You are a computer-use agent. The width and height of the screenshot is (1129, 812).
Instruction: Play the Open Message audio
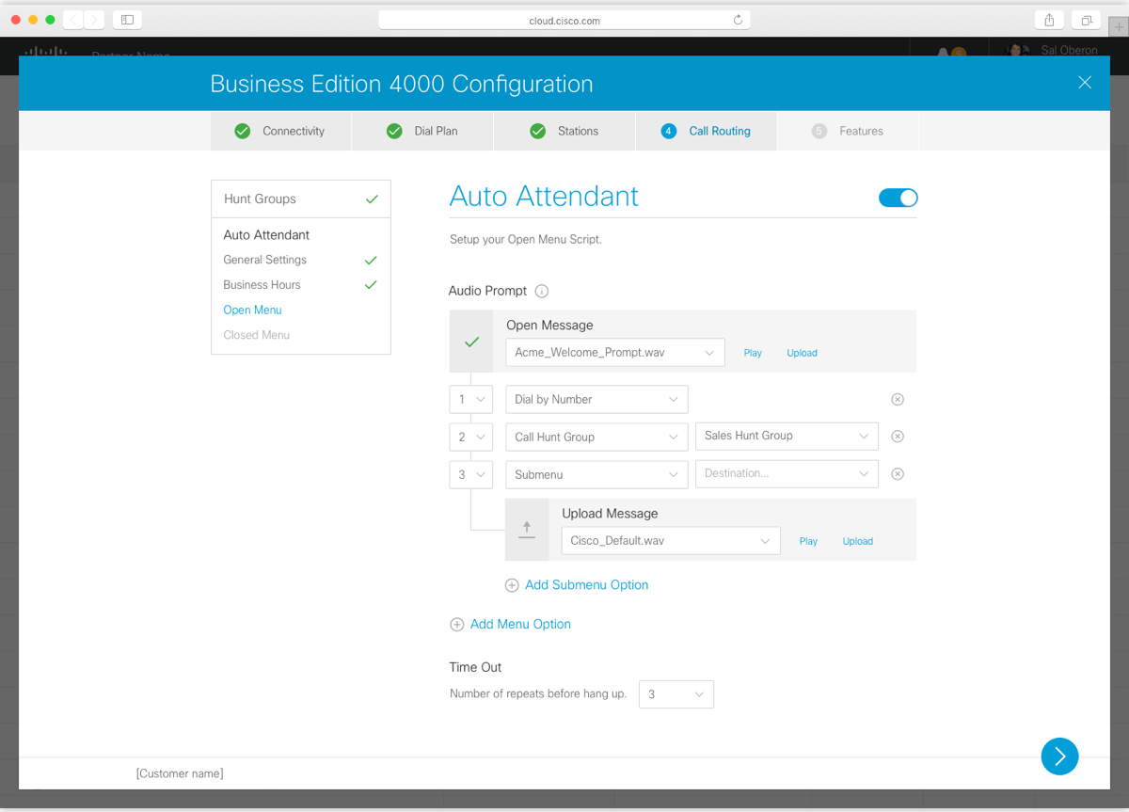(x=753, y=353)
